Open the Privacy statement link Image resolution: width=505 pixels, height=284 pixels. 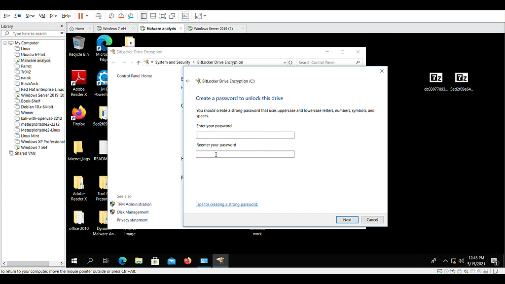[x=132, y=220]
